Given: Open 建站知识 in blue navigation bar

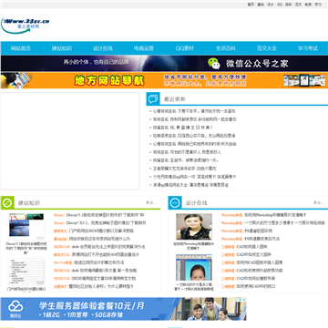Looking at the screenshot, I should (x=62, y=48).
